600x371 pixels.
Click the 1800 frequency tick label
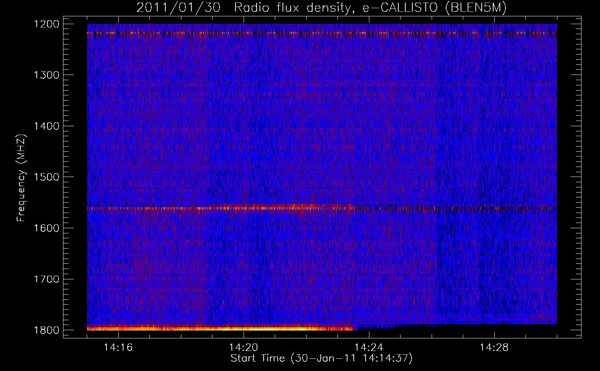(x=46, y=330)
